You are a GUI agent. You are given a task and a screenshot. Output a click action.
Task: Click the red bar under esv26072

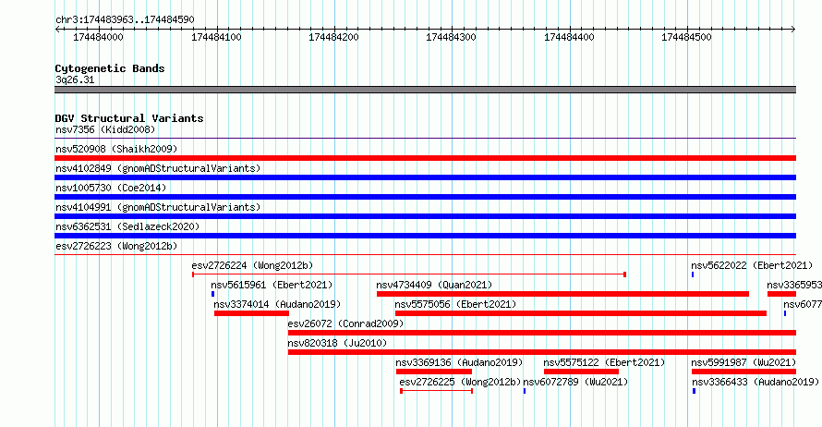pos(542,333)
